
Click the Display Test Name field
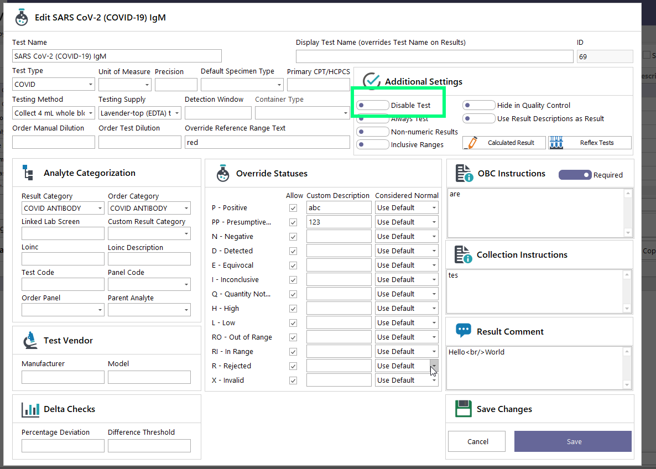click(x=434, y=56)
